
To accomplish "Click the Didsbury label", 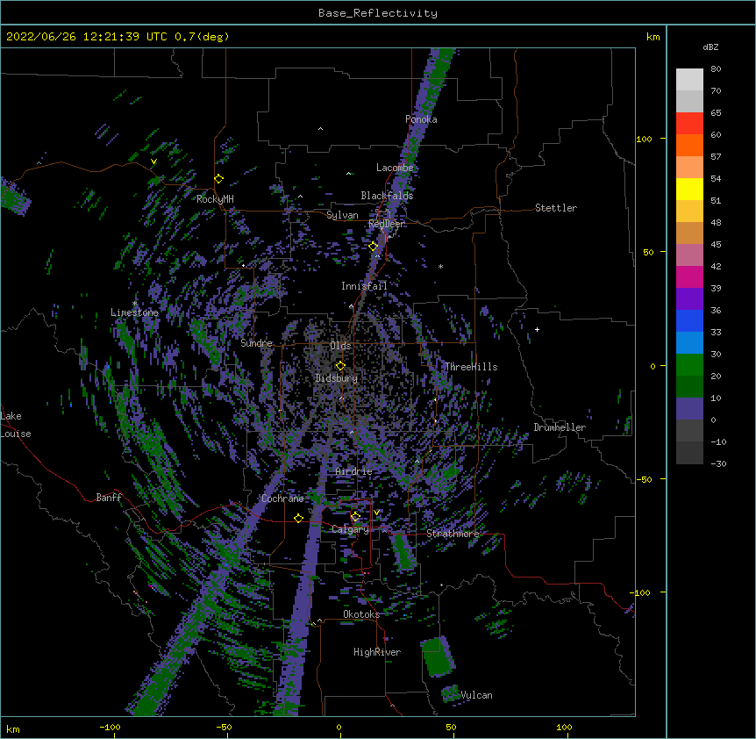I will coord(337,378).
